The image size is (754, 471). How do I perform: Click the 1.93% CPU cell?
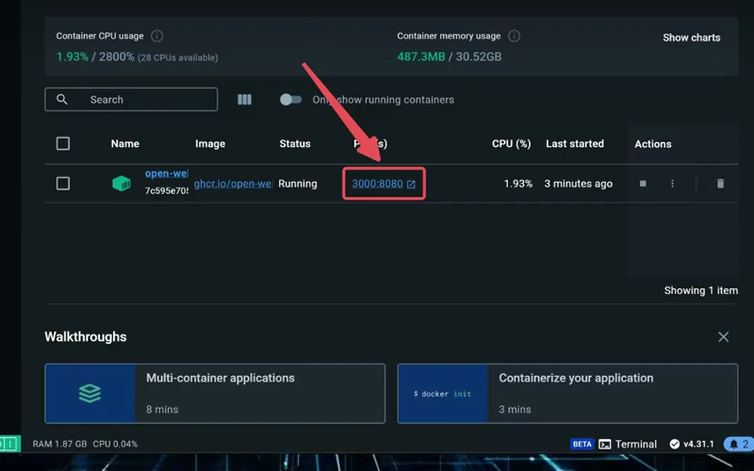click(518, 184)
